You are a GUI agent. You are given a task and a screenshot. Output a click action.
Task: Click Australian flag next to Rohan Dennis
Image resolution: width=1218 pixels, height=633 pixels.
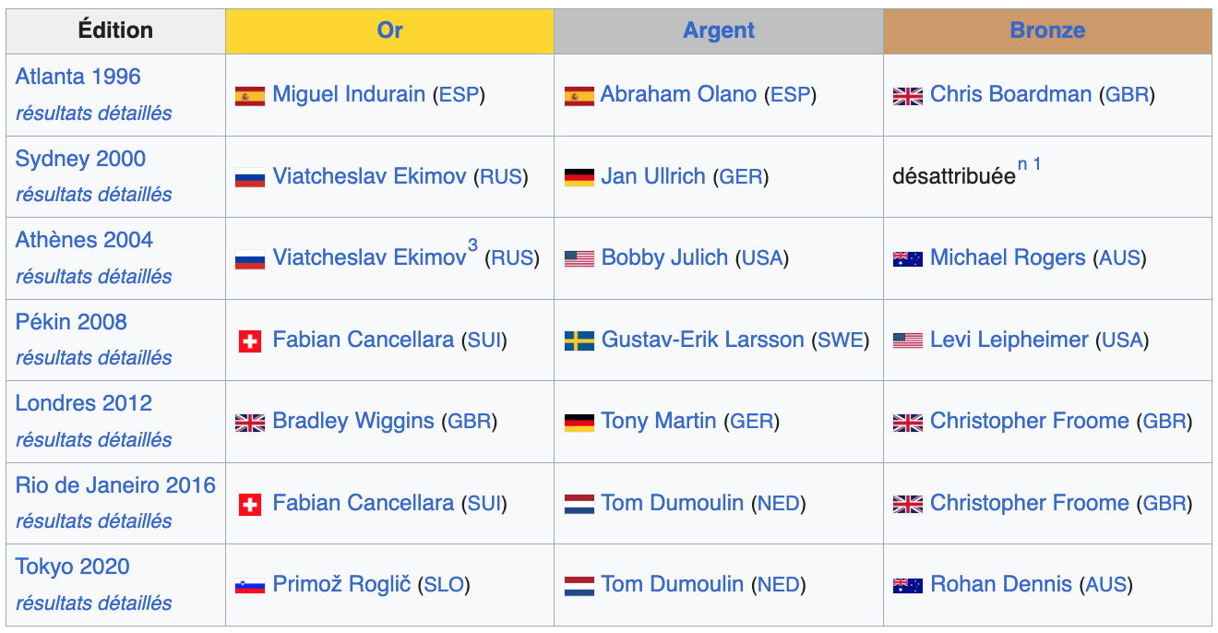pyautogui.click(x=908, y=585)
